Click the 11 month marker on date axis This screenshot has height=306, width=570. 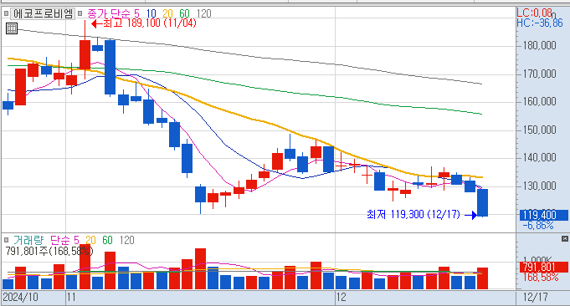71,298
